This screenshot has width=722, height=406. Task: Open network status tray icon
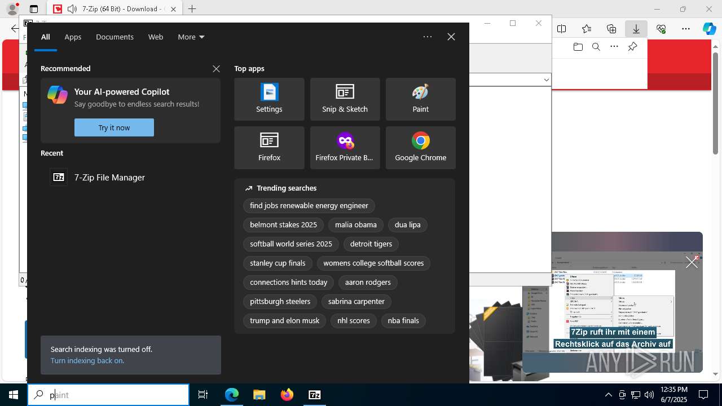tap(636, 395)
